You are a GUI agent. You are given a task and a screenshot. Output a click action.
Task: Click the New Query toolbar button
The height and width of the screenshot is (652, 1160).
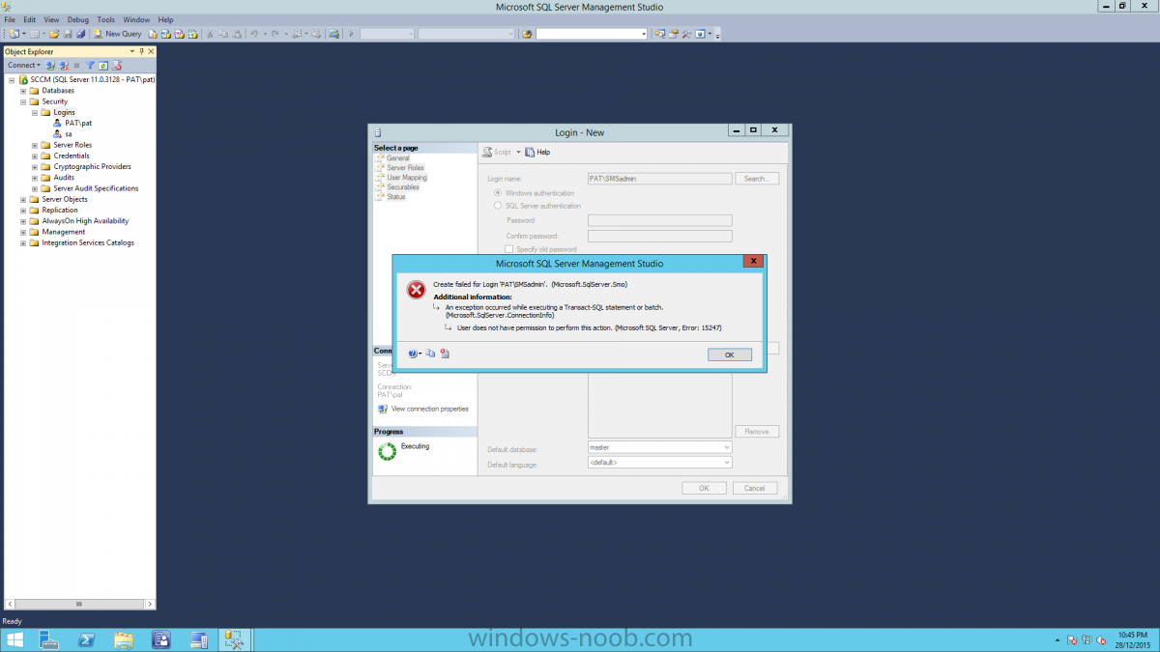[x=117, y=34]
